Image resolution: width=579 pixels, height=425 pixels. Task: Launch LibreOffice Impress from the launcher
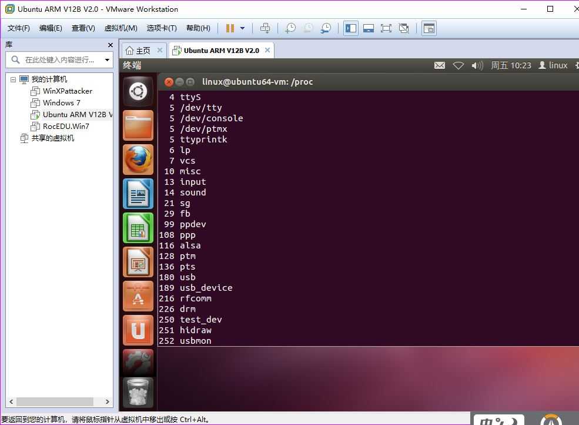pyautogui.click(x=138, y=262)
